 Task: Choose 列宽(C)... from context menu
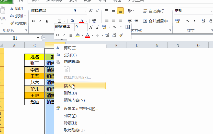(x=80, y=116)
